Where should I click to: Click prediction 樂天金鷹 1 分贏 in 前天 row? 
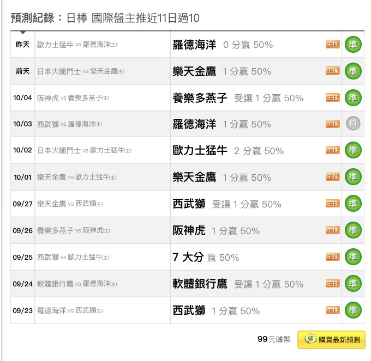[x=222, y=71]
